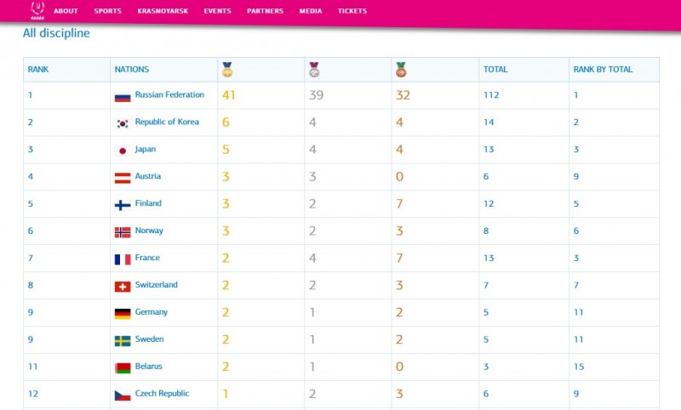Click the Austria flag icon

tap(123, 178)
